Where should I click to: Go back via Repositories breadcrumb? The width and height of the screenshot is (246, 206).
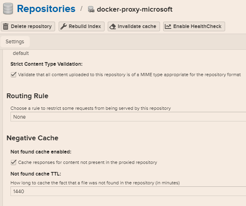coord(46,9)
